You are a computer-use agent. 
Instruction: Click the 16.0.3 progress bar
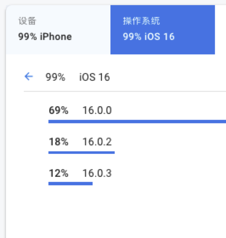[x=71, y=184]
